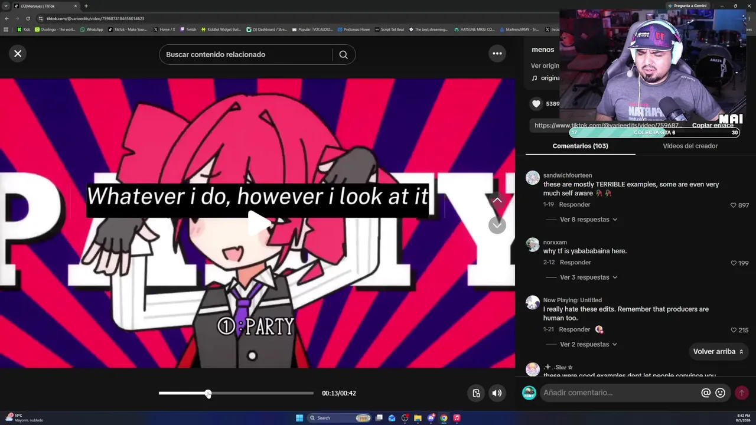This screenshot has width=756, height=425.
Task: Open Discord from the taskbar
Action: (x=431, y=418)
